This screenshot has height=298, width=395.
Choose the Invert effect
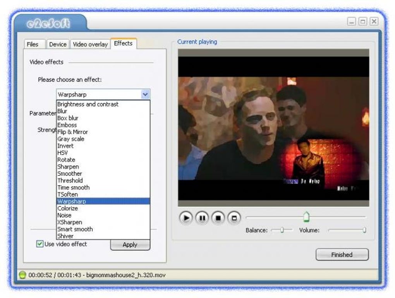pos(103,146)
